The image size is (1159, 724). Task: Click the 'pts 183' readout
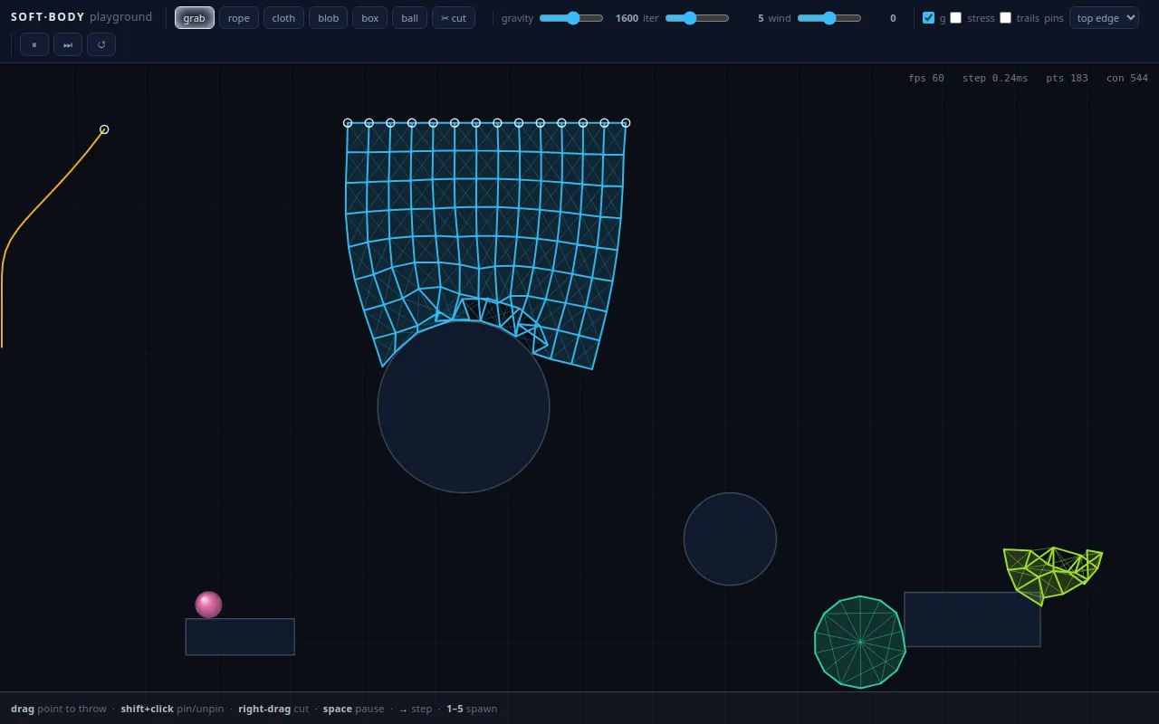pyautogui.click(x=1068, y=79)
